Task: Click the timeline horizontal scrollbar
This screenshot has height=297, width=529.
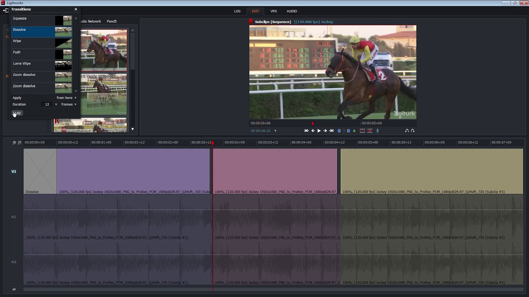Action: 273,290
